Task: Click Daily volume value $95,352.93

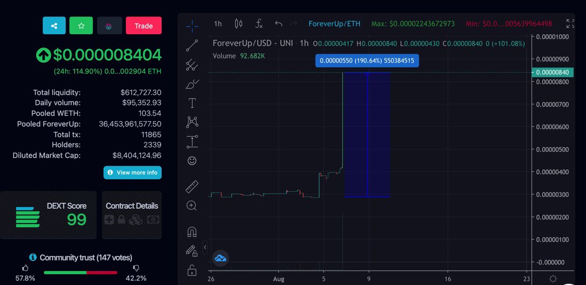Action: 142,103
